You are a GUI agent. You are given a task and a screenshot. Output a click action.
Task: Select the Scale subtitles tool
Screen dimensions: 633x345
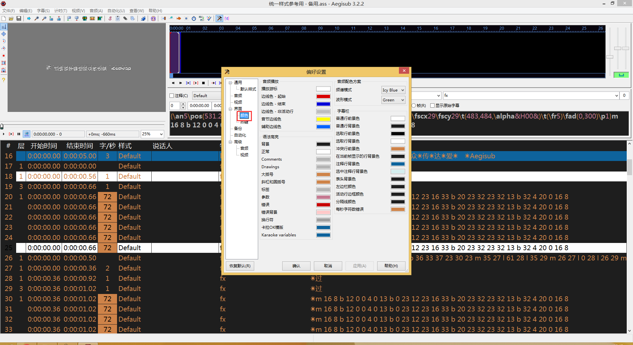[4, 56]
